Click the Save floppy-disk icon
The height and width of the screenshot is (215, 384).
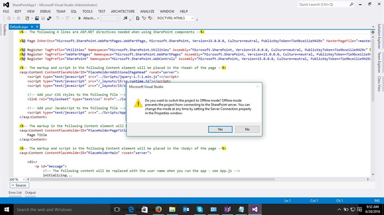[x=43, y=18]
